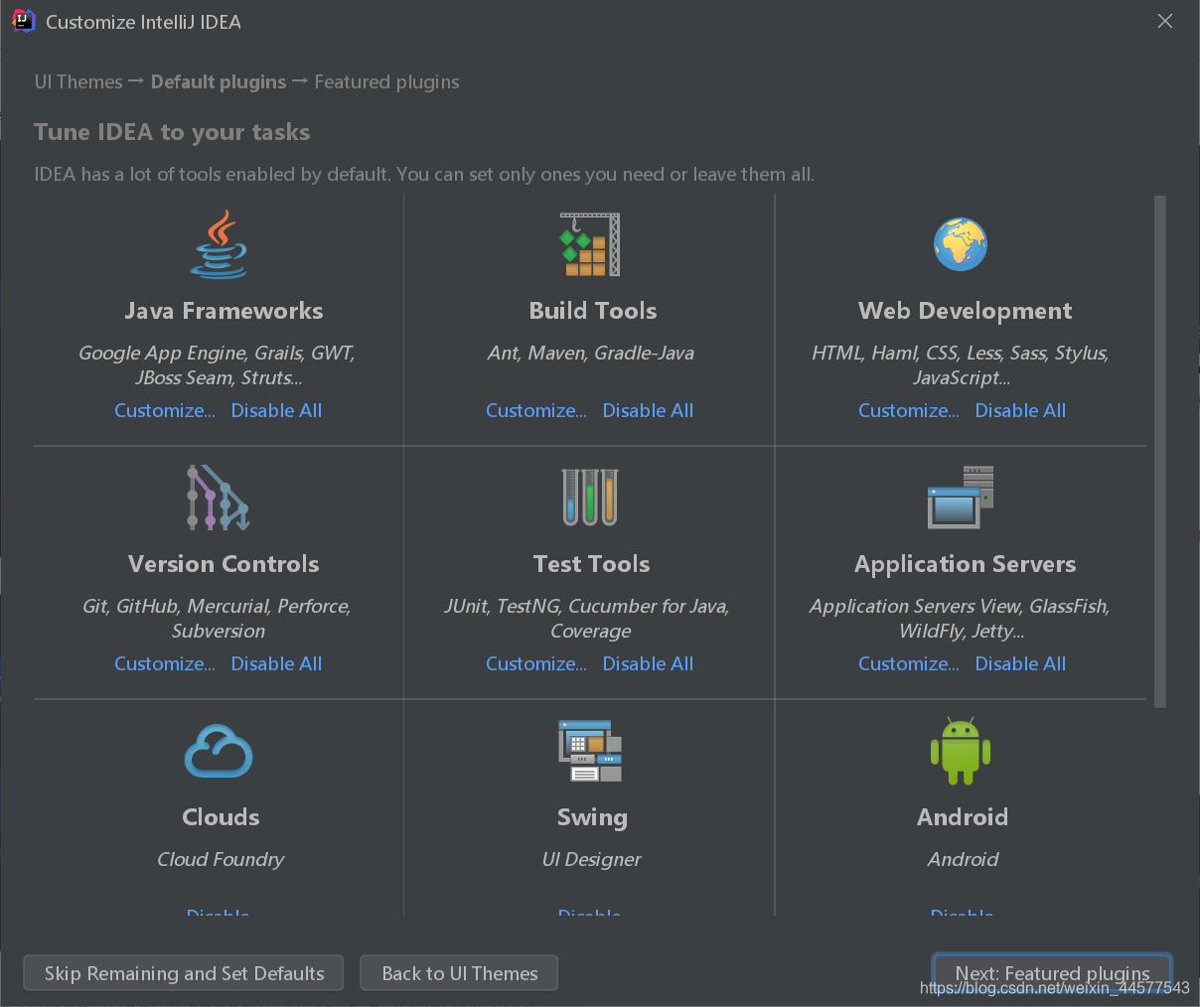Jump to Featured plugins breadcrumb step
Viewport: 1200px width, 1007px height.
386,82
